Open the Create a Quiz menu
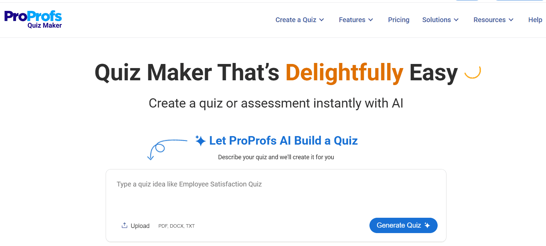Viewport: 546px width, 246px height. coord(296,20)
